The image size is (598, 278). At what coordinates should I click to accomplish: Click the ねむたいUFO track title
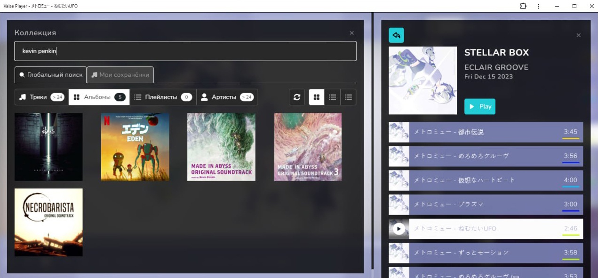point(455,229)
